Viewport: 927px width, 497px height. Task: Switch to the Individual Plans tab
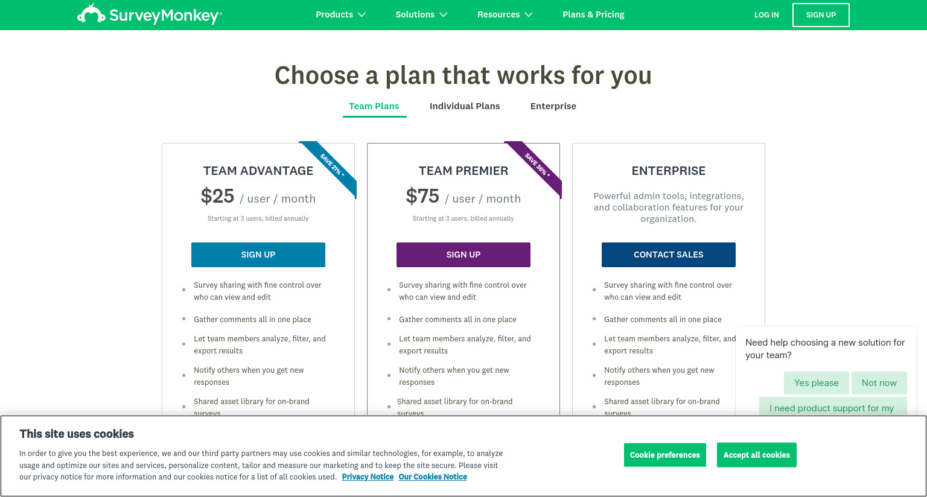coord(465,106)
